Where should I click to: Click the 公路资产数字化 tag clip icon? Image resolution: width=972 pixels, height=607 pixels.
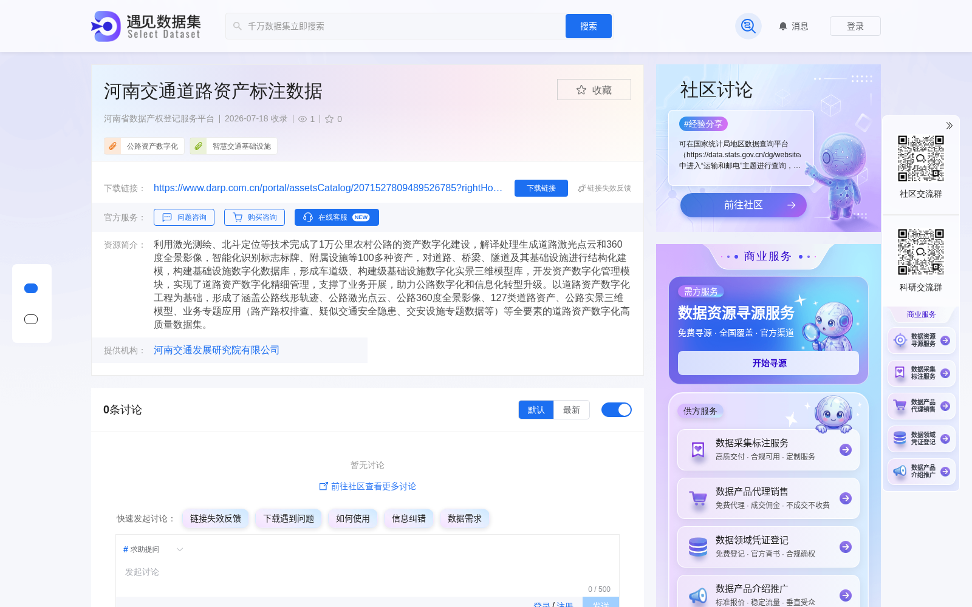tap(112, 146)
